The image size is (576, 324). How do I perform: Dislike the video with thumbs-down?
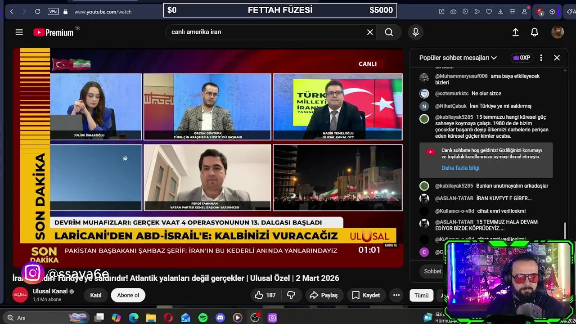pyautogui.click(x=291, y=295)
